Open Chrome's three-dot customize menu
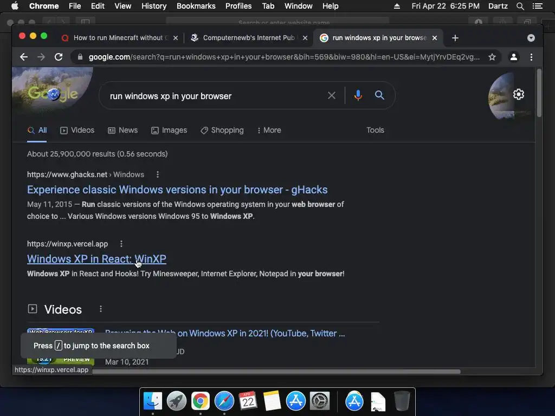Viewport: 555px width, 416px height. (531, 57)
